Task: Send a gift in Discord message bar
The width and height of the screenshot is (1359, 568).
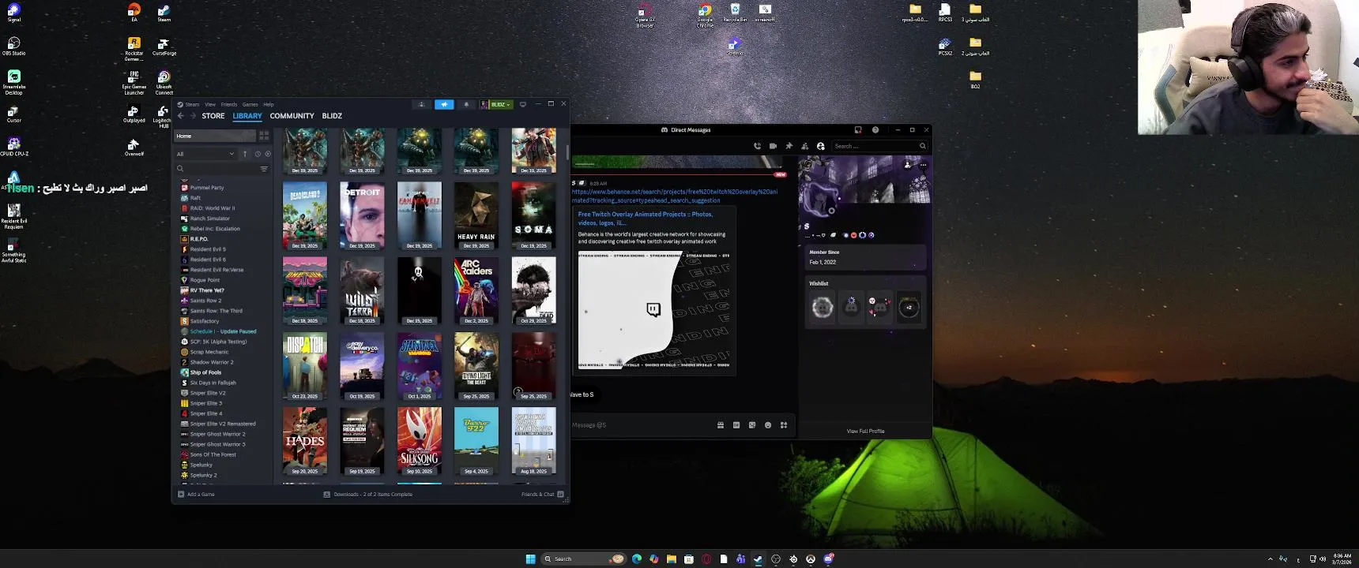Action: click(721, 425)
